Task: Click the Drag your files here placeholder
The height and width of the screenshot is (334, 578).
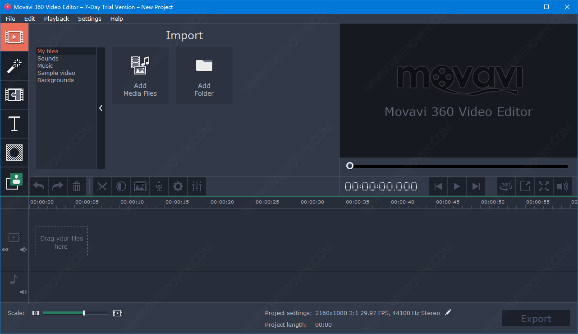Action: [62, 242]
